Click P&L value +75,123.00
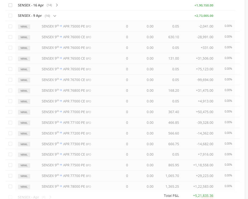This screenshot has width=248, height=199. click(x=204, y=69)
